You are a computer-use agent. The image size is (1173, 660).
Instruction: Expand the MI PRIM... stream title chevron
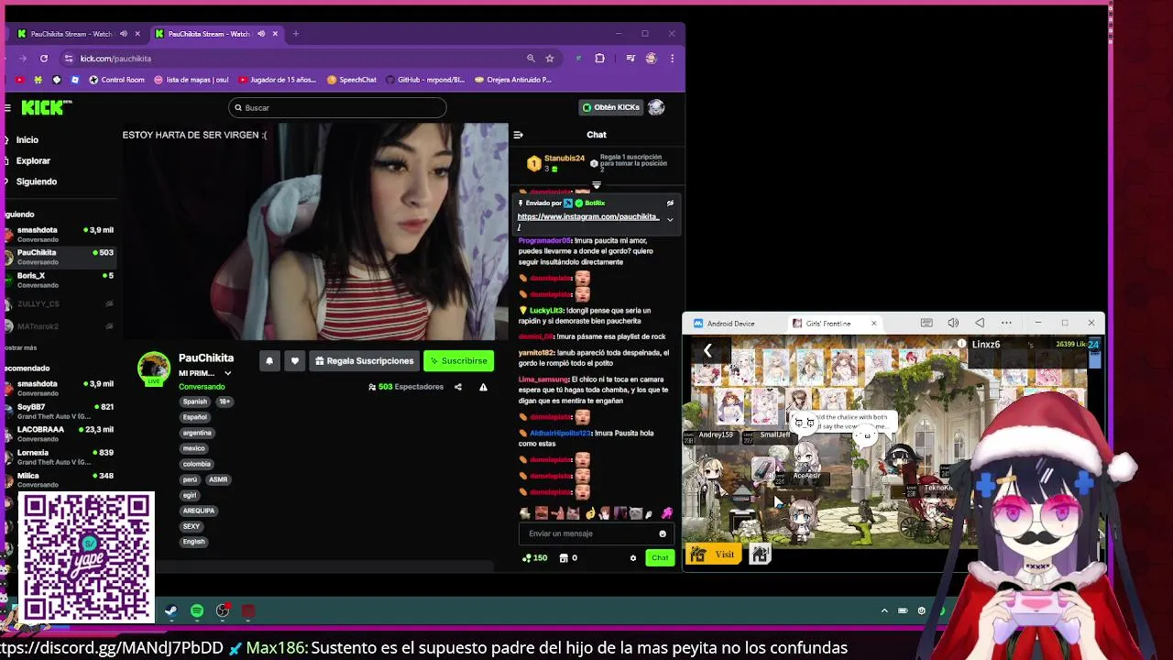(x=227, y=373)
